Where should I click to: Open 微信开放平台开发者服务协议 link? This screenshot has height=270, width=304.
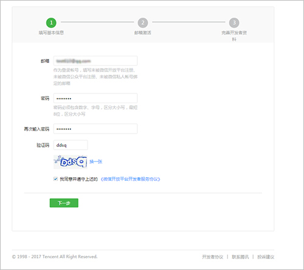pos(130,179)
